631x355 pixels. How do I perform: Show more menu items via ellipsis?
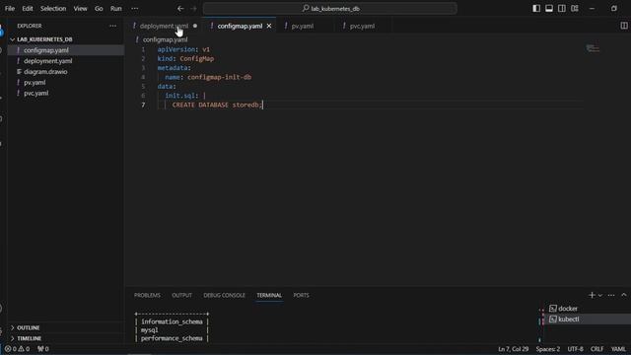[x=135, y=9]
